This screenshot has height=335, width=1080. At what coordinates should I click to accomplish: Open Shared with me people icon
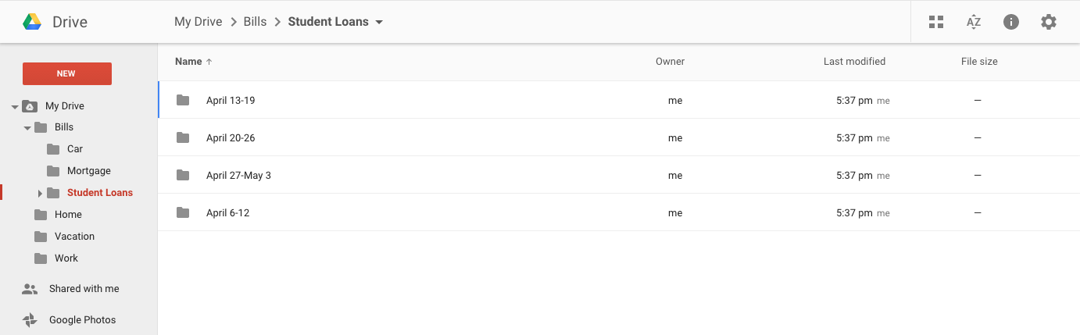pos(30,289)
